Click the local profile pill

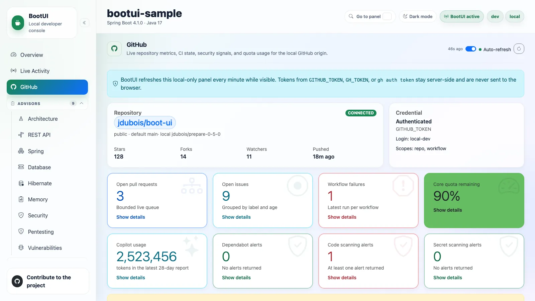coord(515,16)
